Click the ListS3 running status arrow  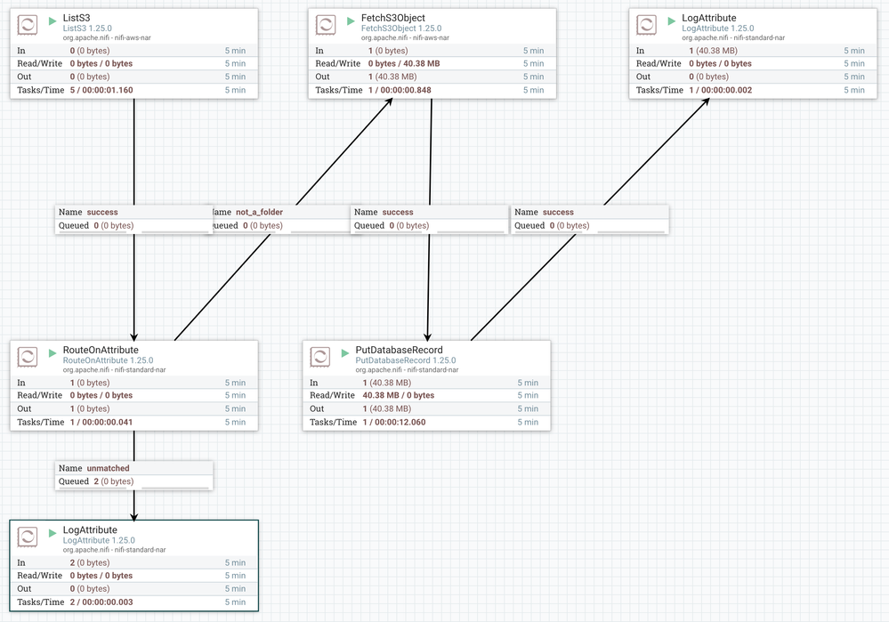tap(53, 21)
